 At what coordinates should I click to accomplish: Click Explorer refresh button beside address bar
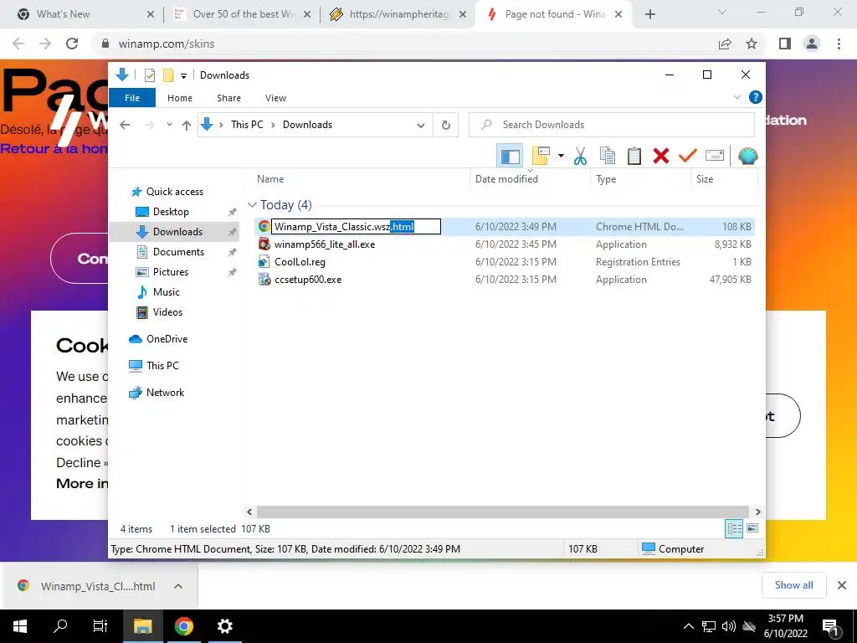click(446, 125)
